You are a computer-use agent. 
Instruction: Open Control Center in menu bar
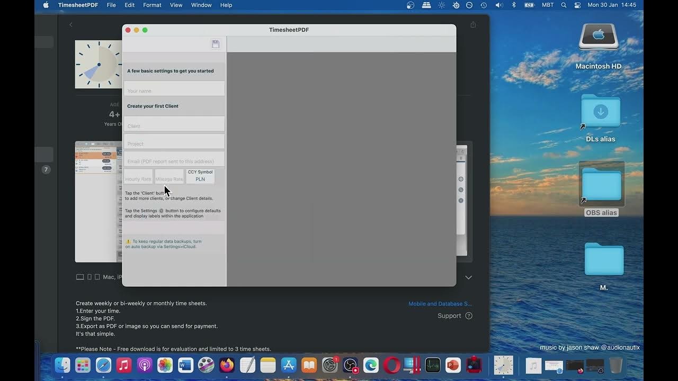[x=577, y=5]
